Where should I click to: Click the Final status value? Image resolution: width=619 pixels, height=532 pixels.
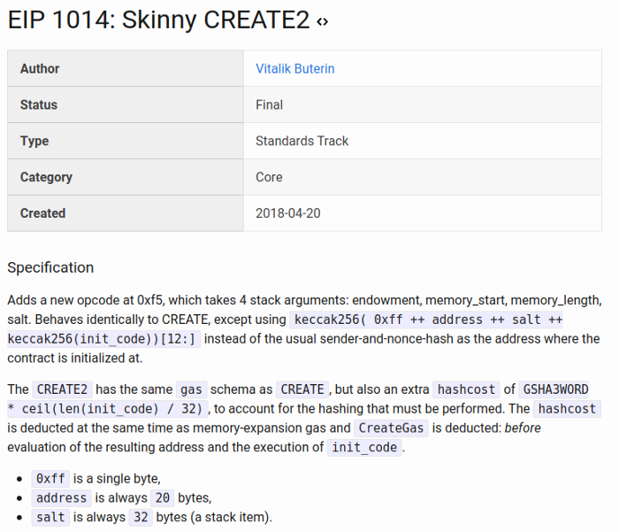point(269,104)
